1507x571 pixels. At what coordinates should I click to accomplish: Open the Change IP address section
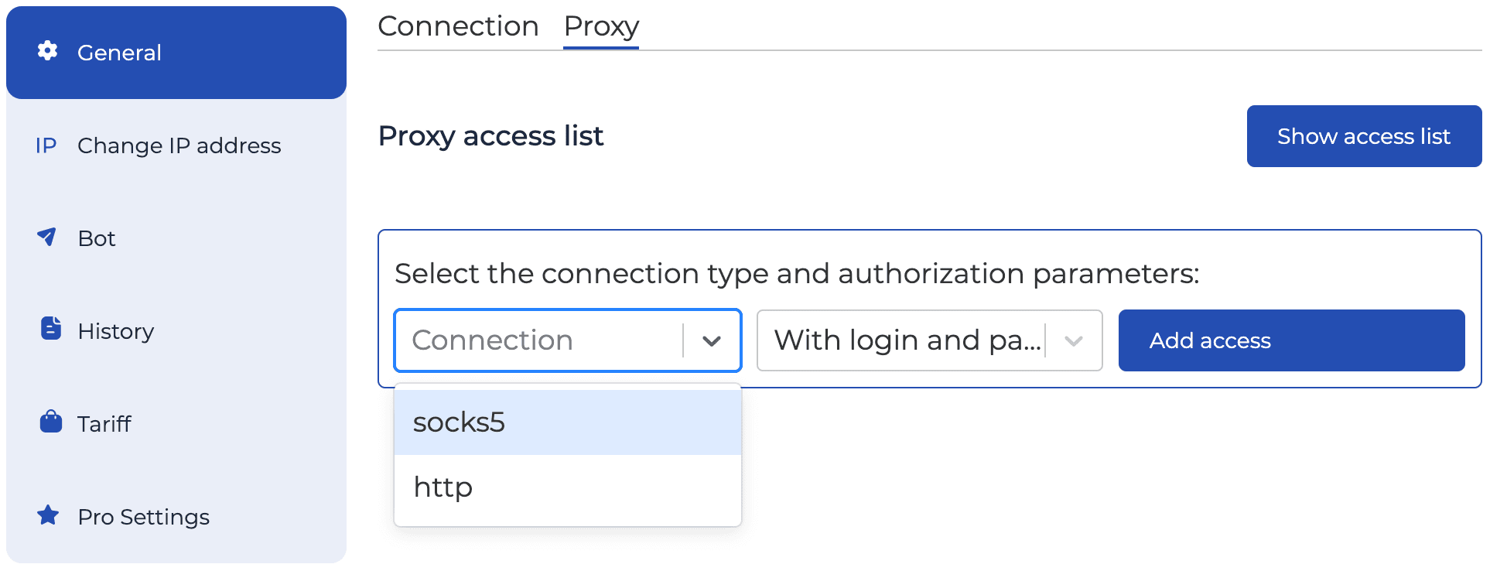pos(179,145)
